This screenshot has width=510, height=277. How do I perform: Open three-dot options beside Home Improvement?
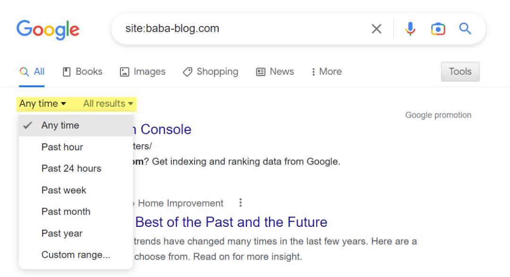[x=241, y=203]
